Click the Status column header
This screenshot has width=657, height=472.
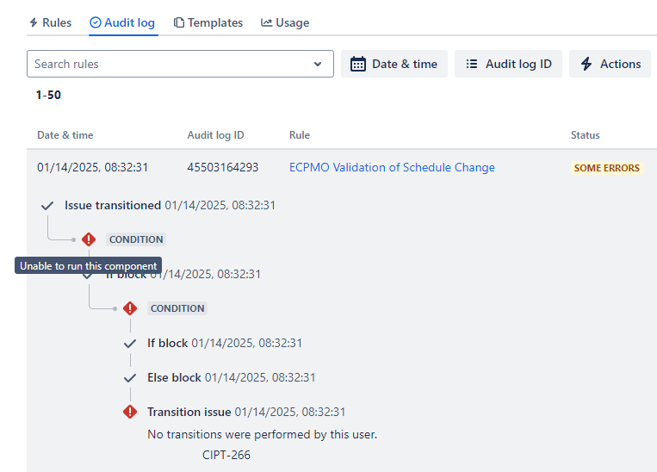tap(585, 135)
